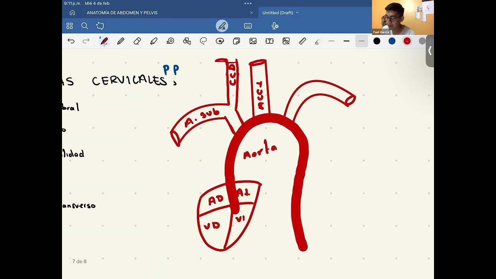Image resolution: width=496 pixels, height=279 pixels.
Task: Click the date 'Mié 4 de feb'
Action: tap(97, 3)
